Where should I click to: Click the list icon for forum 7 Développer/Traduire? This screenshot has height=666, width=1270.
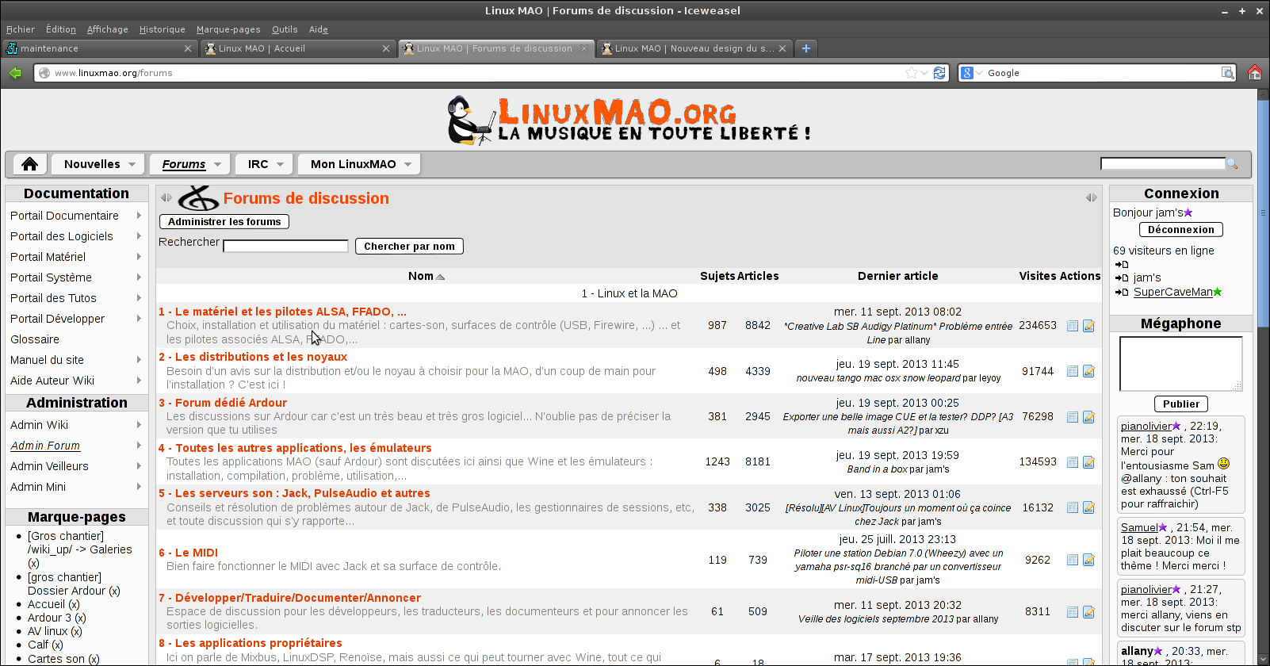1073,612
